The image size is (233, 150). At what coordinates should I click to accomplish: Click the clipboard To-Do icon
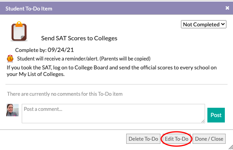[x=19, y=31]
